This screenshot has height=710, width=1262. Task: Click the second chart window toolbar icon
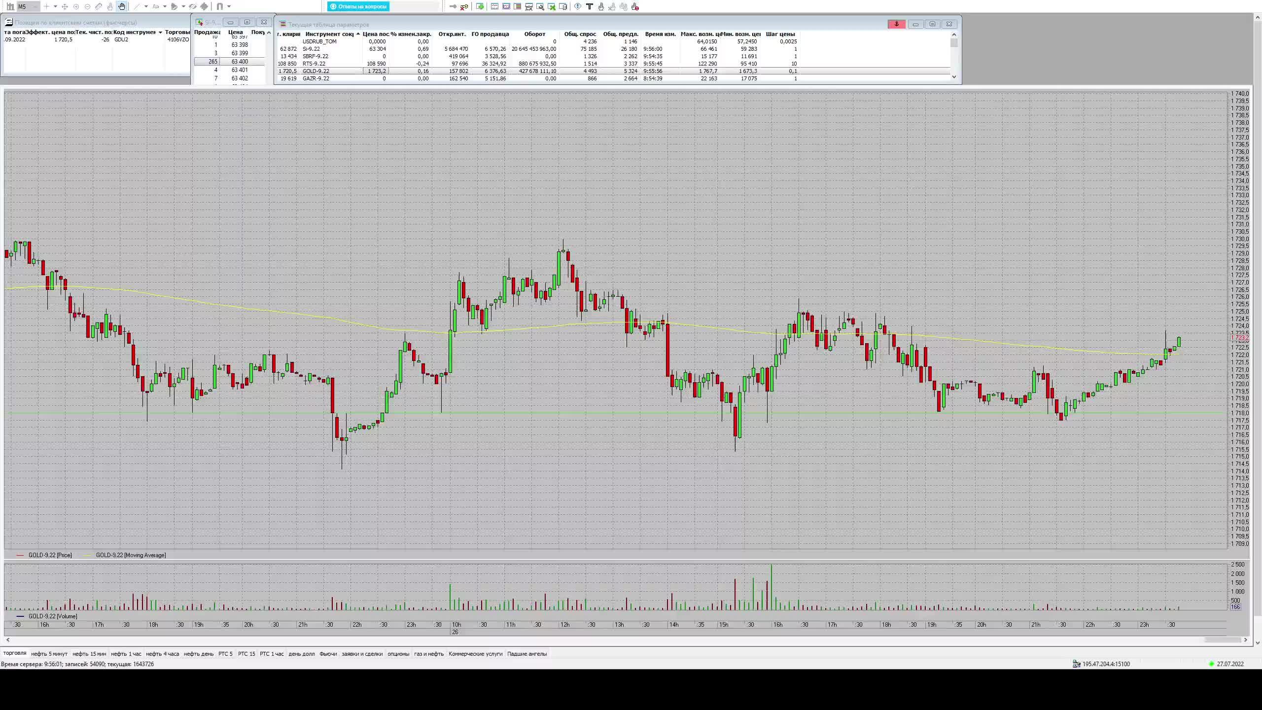(506, 6)
